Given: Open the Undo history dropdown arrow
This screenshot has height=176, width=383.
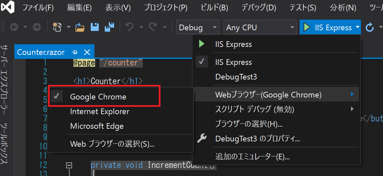Looking at the screenshot, I should [x=141, y=27].
